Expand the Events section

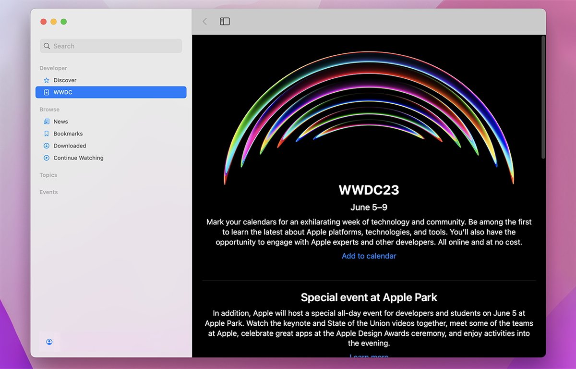48,192
